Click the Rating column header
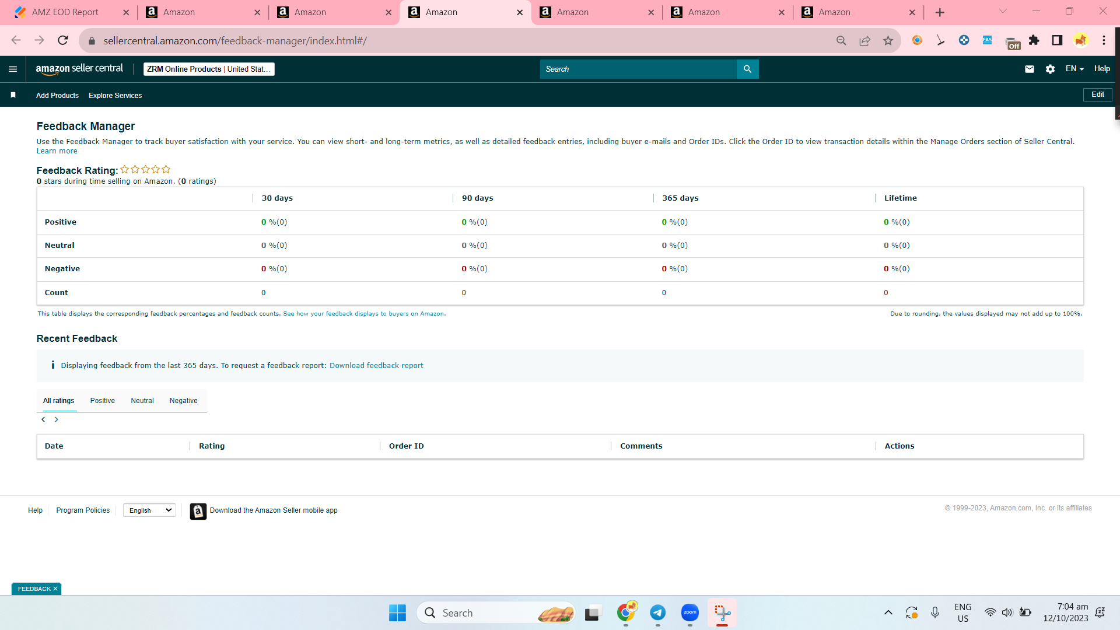Viewport: 1120px width, 630px height. pyautogui.click(x=212, y=446)
